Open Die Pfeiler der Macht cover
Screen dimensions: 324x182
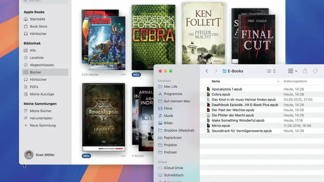[x=203, y=33]
